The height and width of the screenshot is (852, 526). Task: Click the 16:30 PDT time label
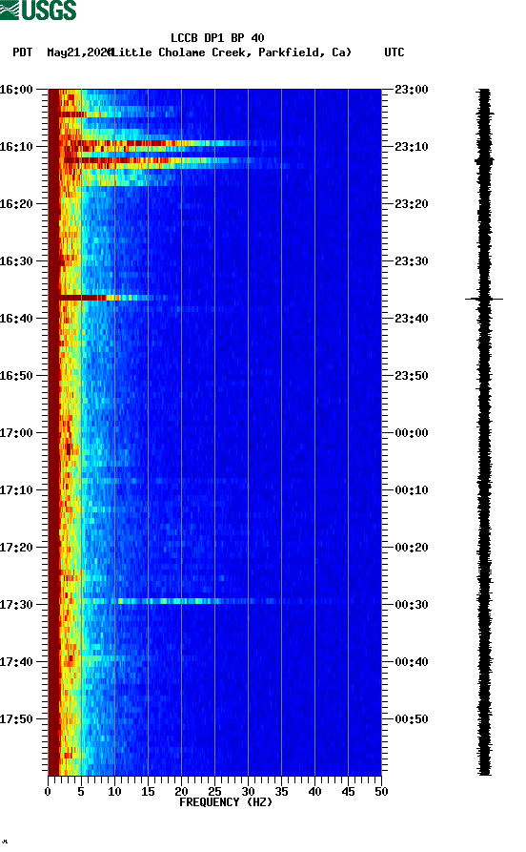tap(16, 260)
